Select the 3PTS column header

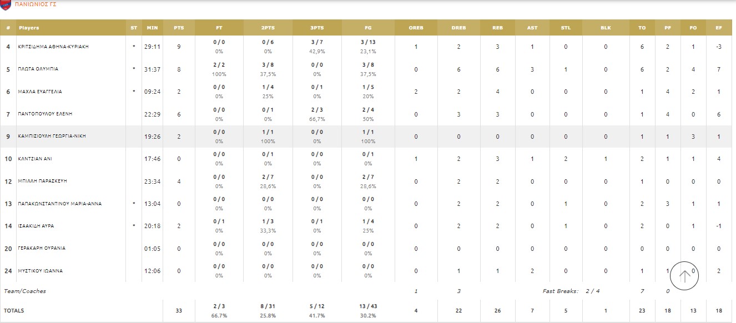coord(317,28)
